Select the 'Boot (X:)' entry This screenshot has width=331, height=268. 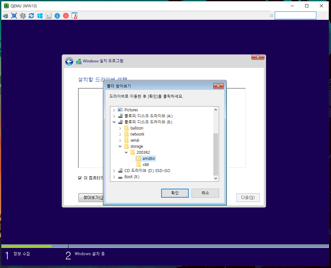point(132,177)
